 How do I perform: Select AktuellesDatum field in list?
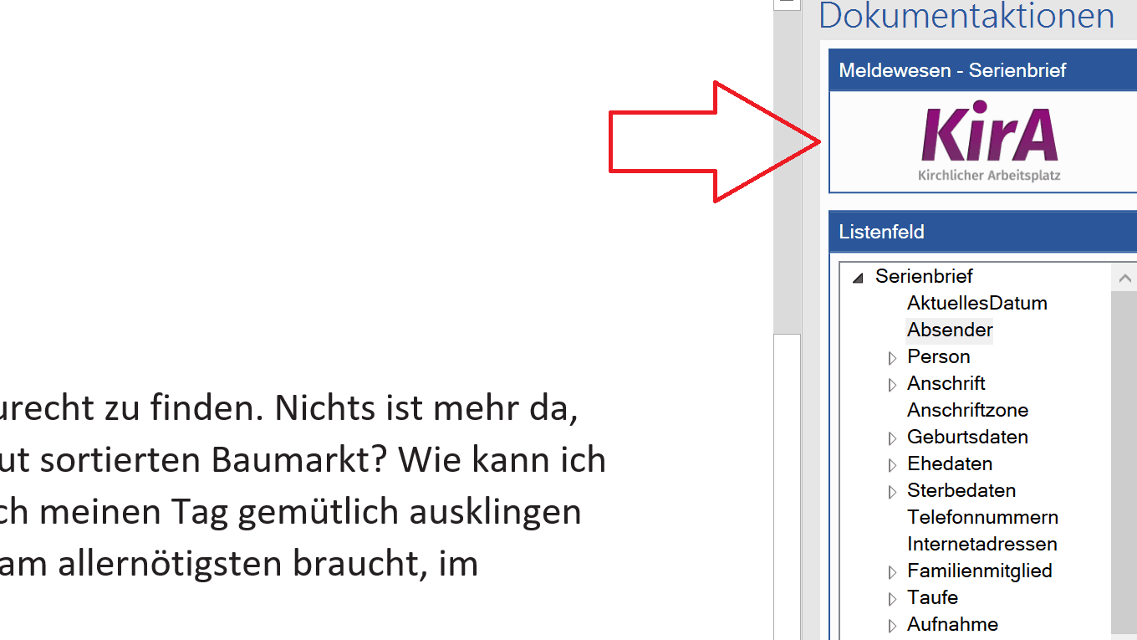click(977, 303)
